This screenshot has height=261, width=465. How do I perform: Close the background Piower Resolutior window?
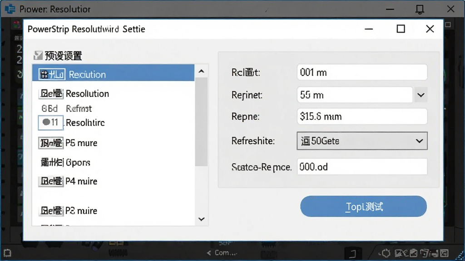point(450,9)
